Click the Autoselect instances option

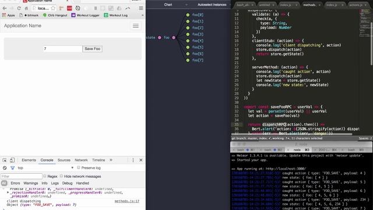click(x=212, y=5)
